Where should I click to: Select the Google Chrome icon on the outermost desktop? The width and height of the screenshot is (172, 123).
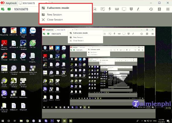point(4,82)
